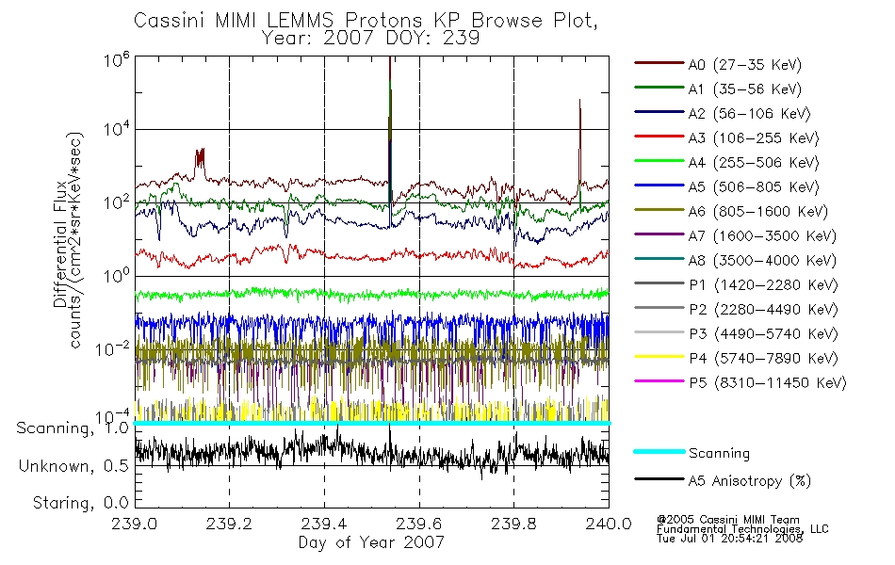Click the Staring, 0.0 axis label

point(81,504)
